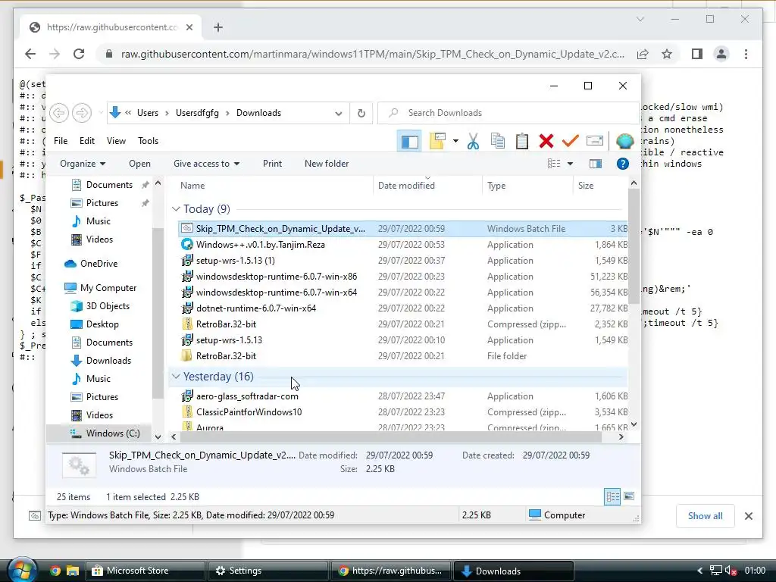The width and height of the screenshot is (776, 582).
Task: Collapse the Today (9) group
Action: 176,209
